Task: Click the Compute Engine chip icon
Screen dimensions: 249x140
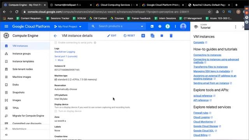Action: (6, 35)
